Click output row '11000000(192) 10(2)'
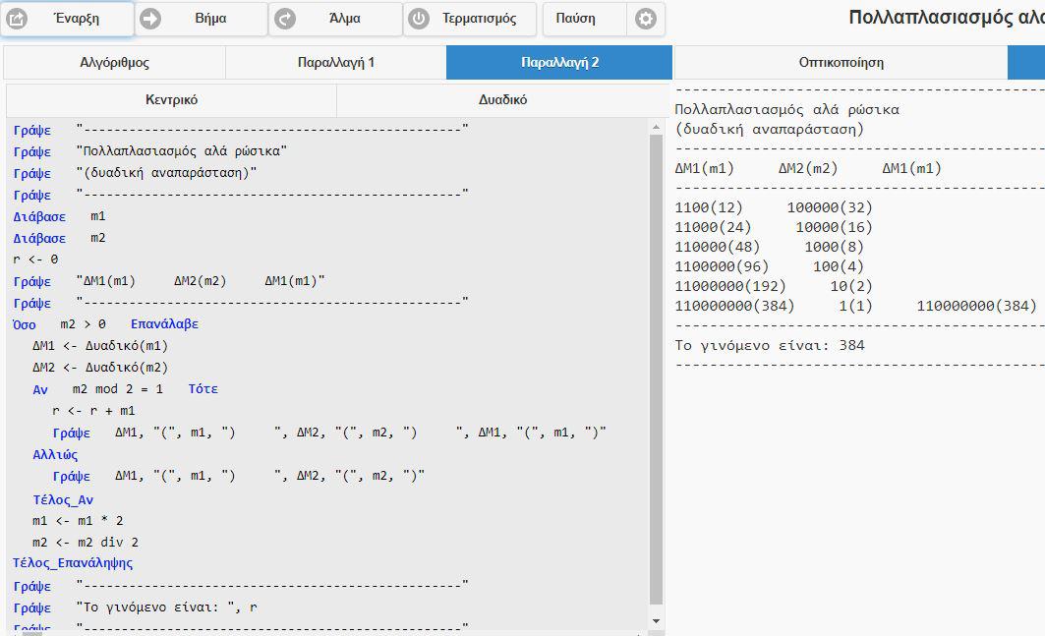The image size is (1045, 636). 774,287
